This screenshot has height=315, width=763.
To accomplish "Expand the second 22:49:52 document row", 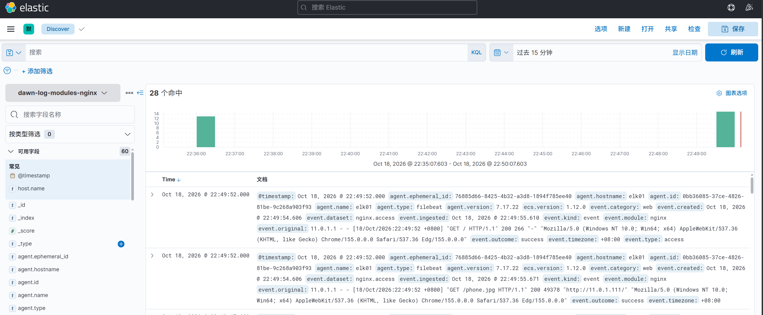I will point(152,256).
